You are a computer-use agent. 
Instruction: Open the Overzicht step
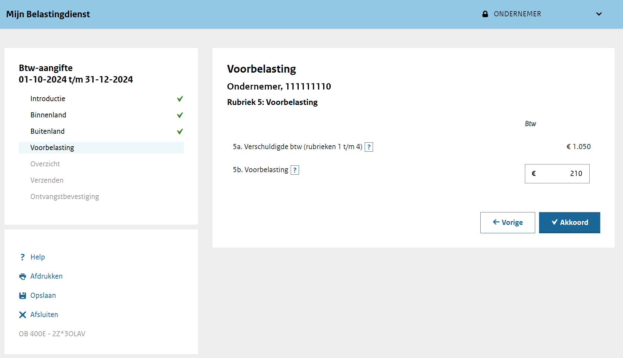[45, 164]
